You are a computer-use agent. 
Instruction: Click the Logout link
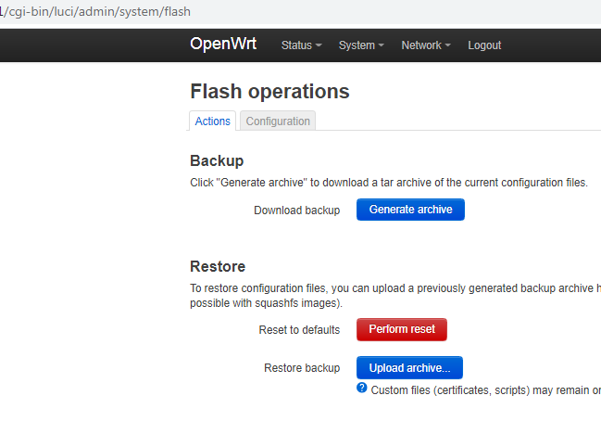coord(484,45)
